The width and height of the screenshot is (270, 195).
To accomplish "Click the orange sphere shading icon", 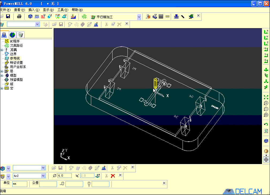I will [266, 151].
